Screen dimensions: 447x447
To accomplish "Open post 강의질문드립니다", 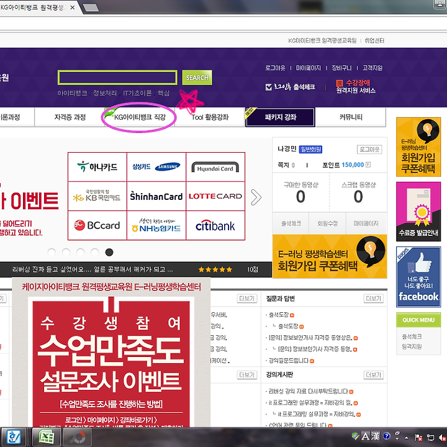I will click(289, 361).
